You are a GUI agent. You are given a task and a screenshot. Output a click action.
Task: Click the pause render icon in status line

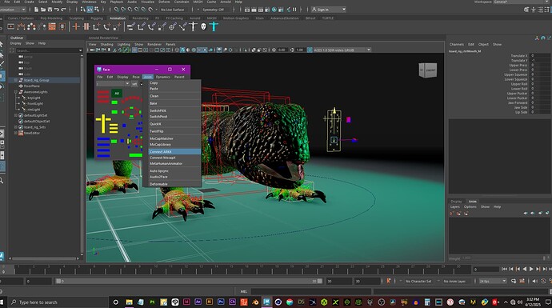click(x=294, y=10)
